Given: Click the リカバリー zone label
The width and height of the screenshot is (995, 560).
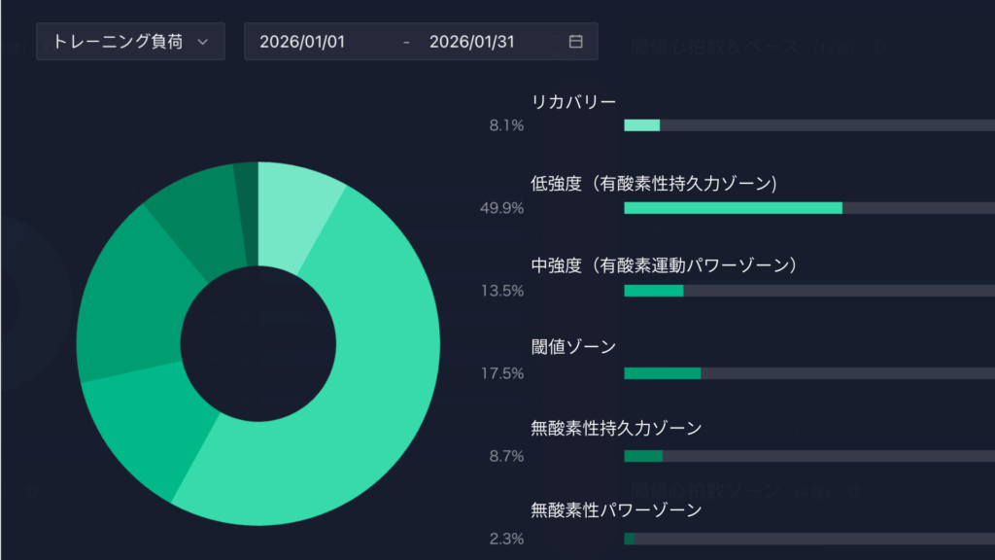Looking at the screenshot, I should pos(573,101).
